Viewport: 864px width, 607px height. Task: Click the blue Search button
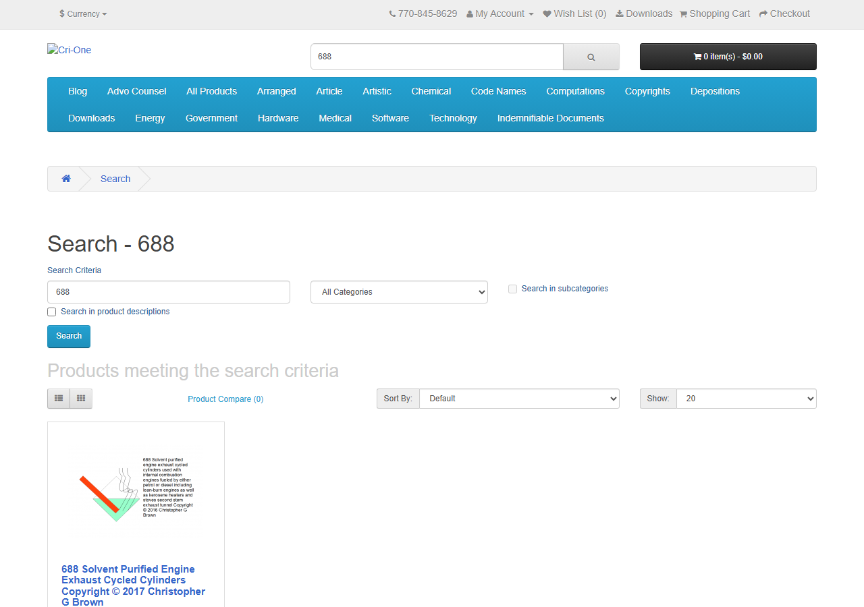pos(69,336)
